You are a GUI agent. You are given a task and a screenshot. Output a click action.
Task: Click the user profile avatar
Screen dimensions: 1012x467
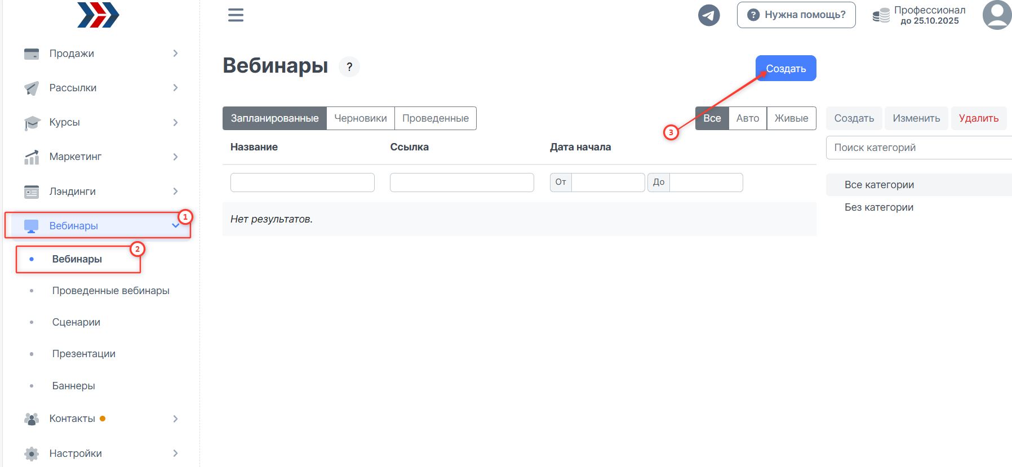click(x=997, y=15)
